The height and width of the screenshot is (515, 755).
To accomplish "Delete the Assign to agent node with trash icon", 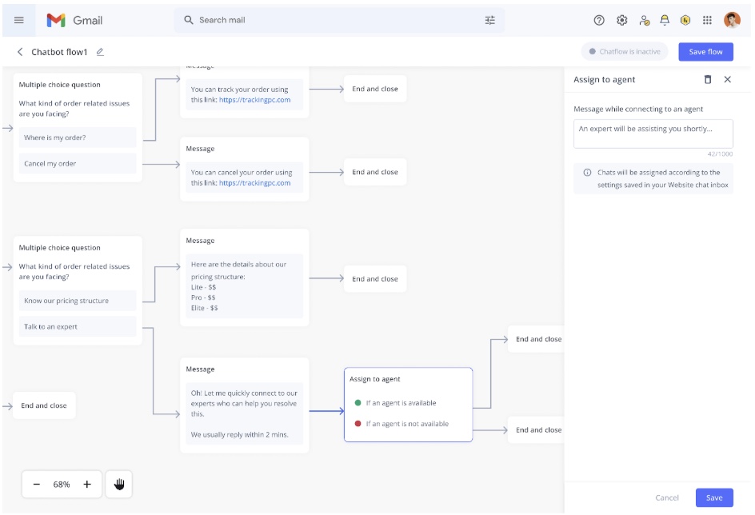I will pyautogui.click(x=707, y=80).
